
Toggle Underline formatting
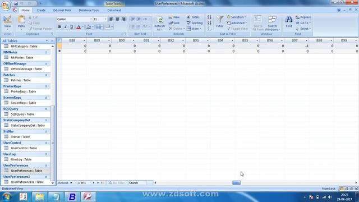click(72, 27)
